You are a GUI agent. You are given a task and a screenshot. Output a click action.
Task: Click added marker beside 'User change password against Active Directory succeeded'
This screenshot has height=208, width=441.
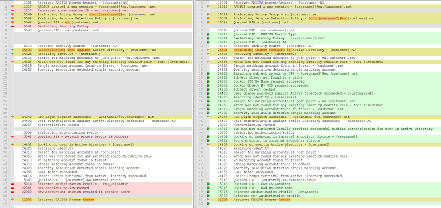coord(208,93)
